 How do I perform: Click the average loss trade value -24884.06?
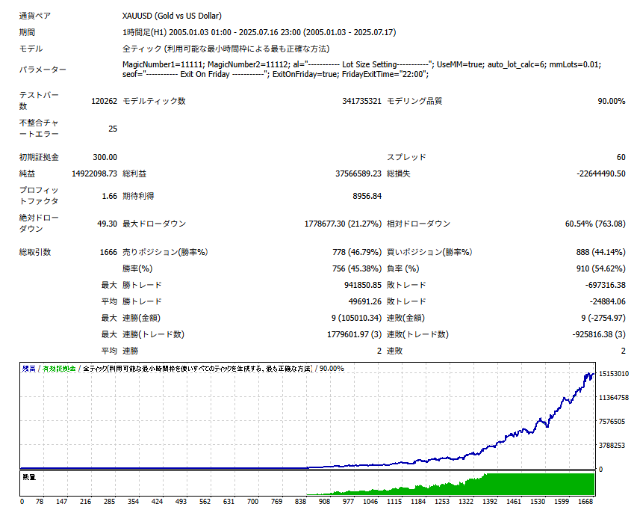point(607,301)
